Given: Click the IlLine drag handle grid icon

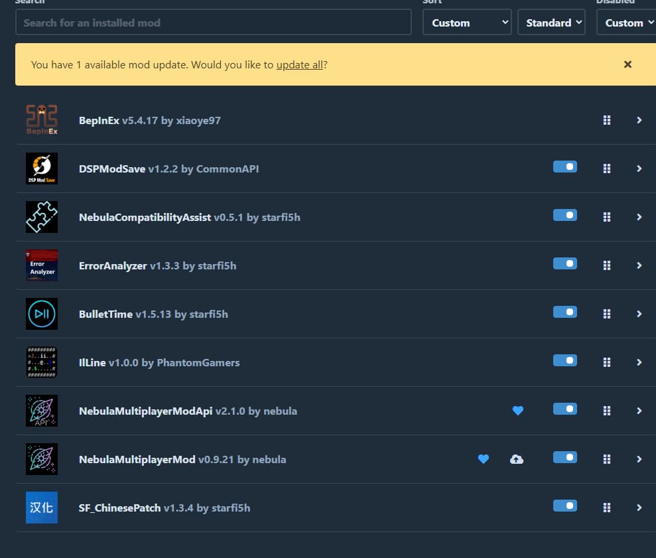Looking at the screenshot, I should (607, 362).
